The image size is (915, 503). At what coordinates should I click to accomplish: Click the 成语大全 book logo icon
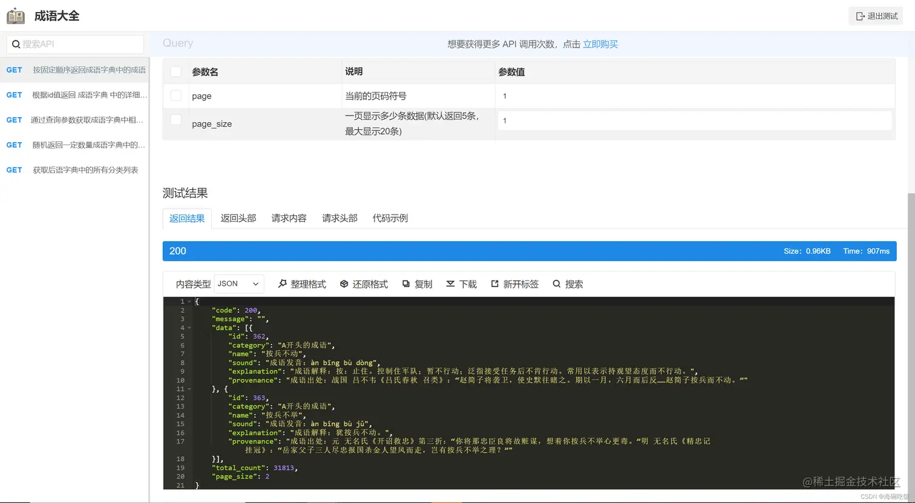click(x=16, y=16)
